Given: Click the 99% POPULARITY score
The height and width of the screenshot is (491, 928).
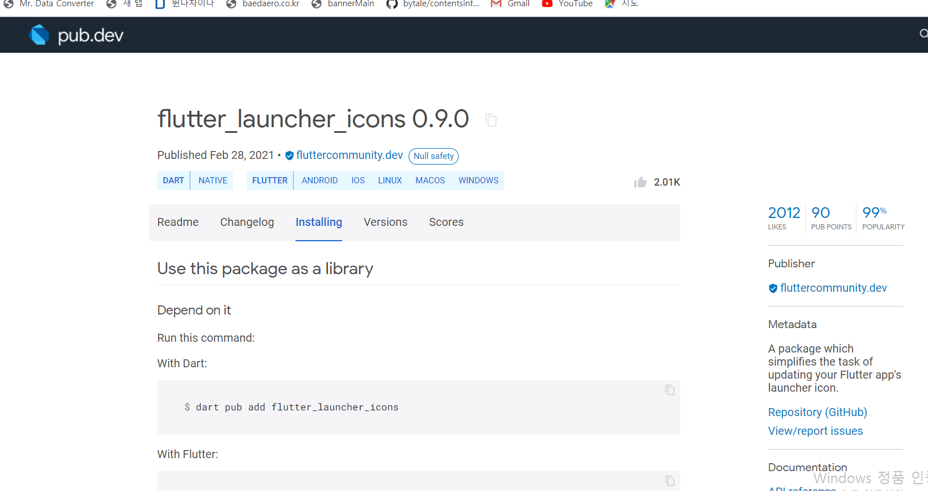Looking at the screenshot, I should 883,218.
